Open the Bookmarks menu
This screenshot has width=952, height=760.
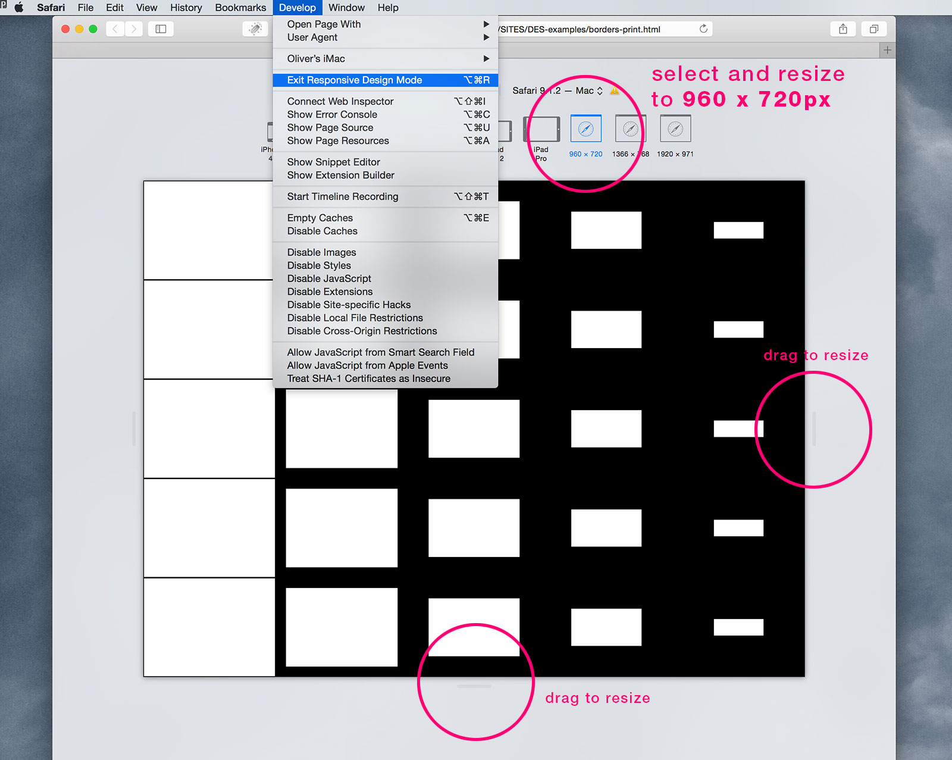tap(240, 8)
